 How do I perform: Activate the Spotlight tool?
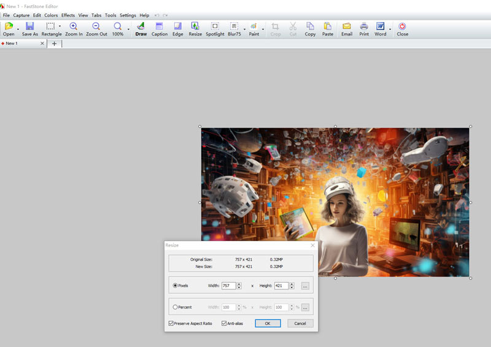(215, 29)
